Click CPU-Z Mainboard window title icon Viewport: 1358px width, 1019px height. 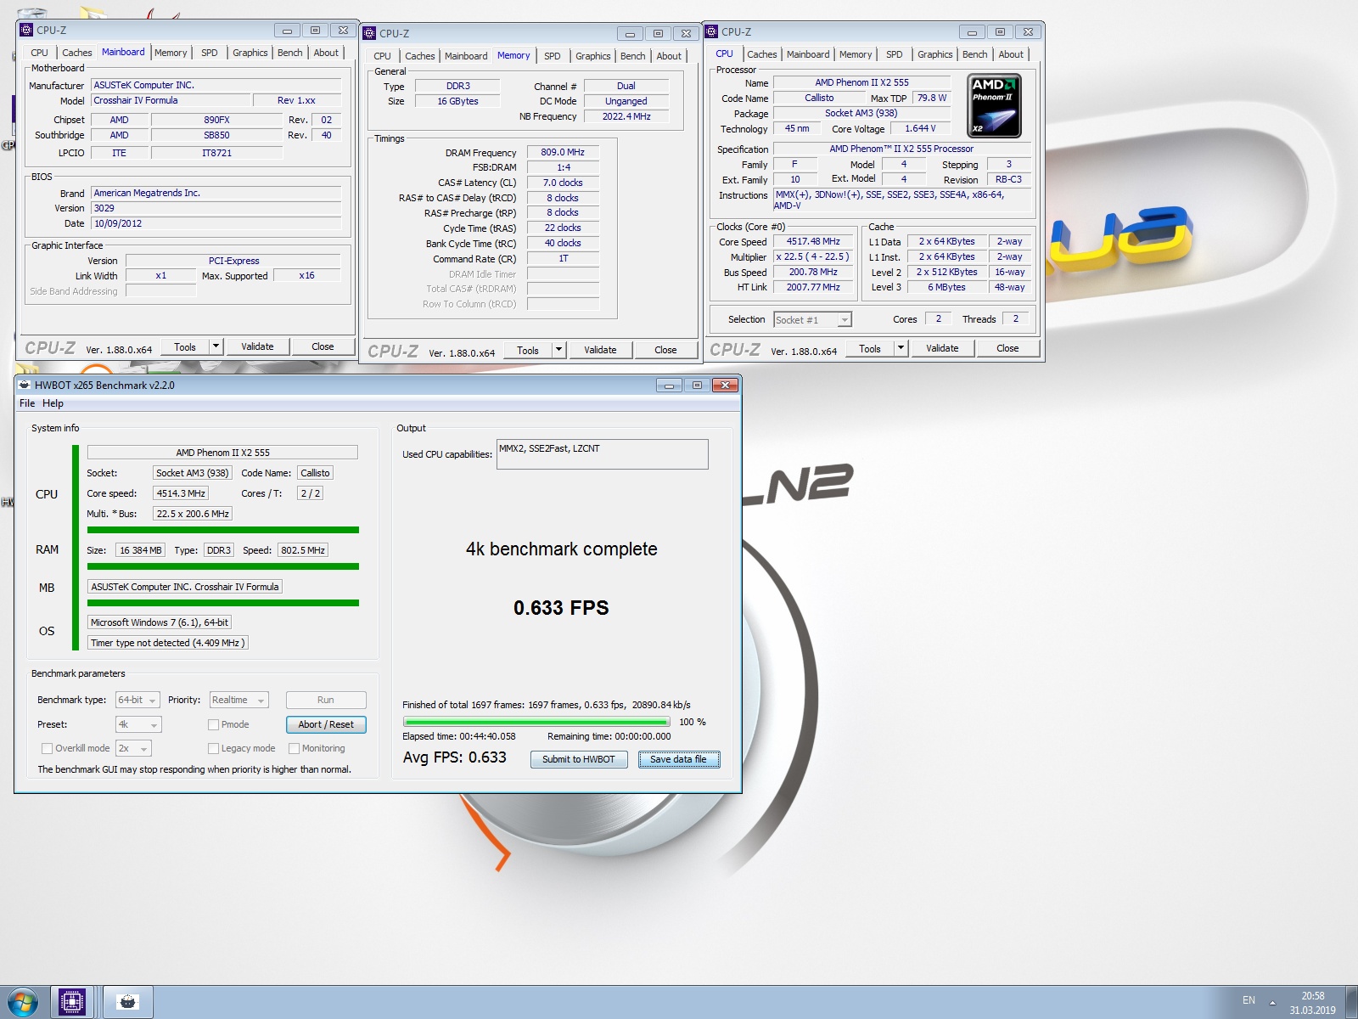click(x=26, y=30)
